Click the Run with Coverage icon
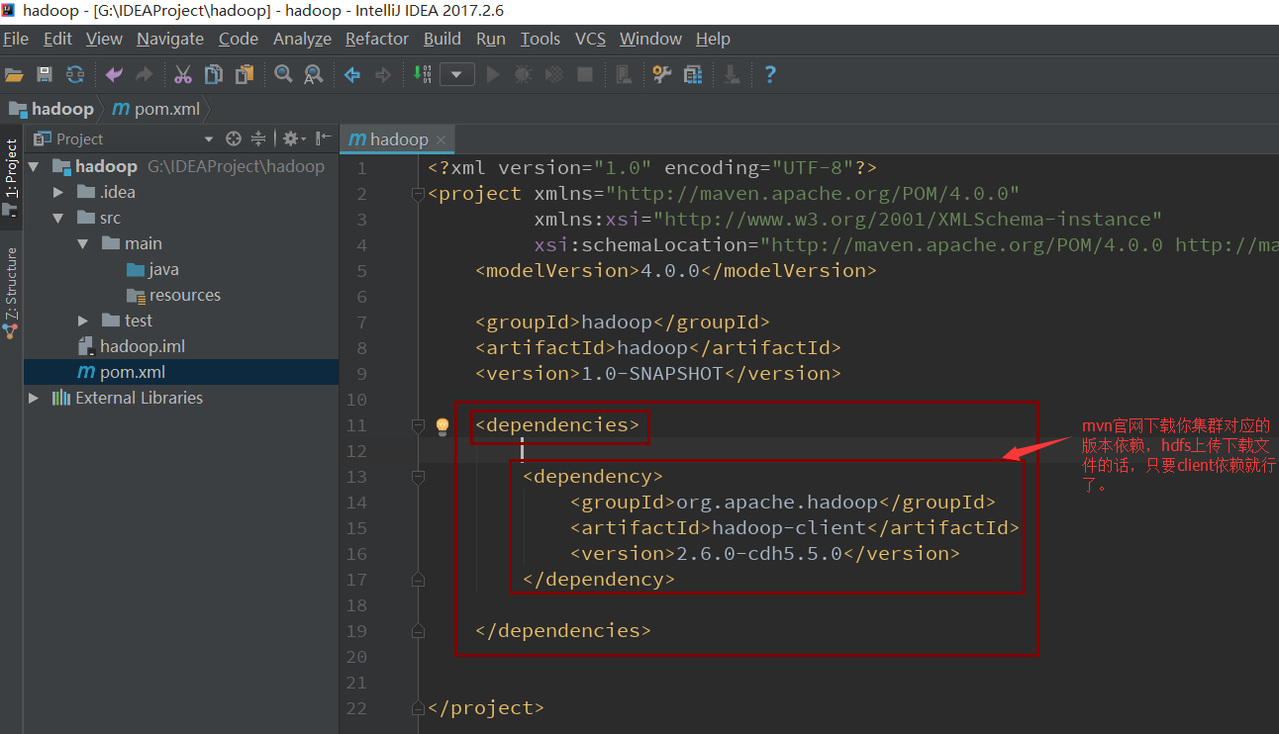 tap(554, 74)
